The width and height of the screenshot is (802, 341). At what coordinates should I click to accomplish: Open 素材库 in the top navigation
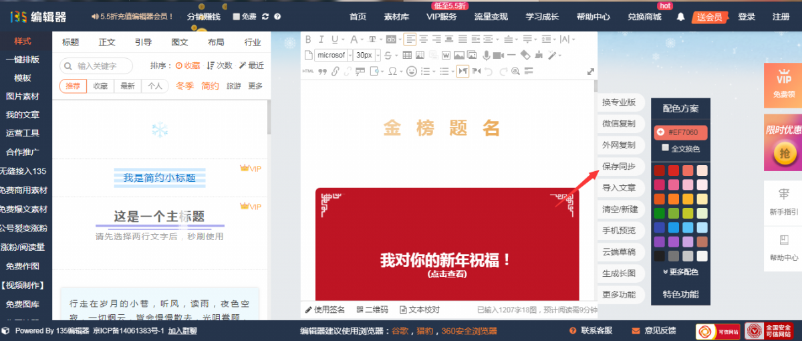[397, 17]
